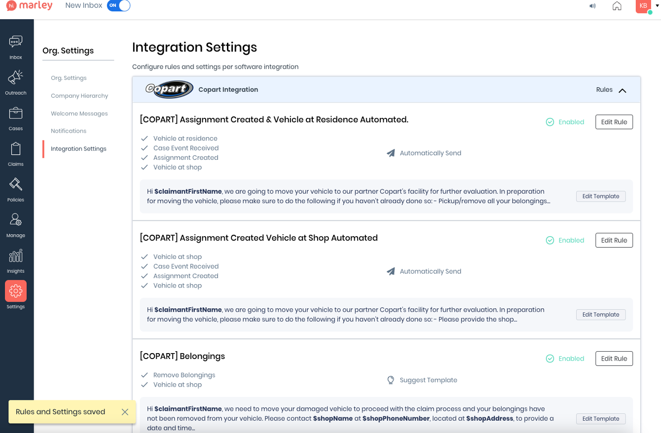The image size is (661, 433).
Task: Click the speaker announcement icon in the header
Action: point(592,6)
